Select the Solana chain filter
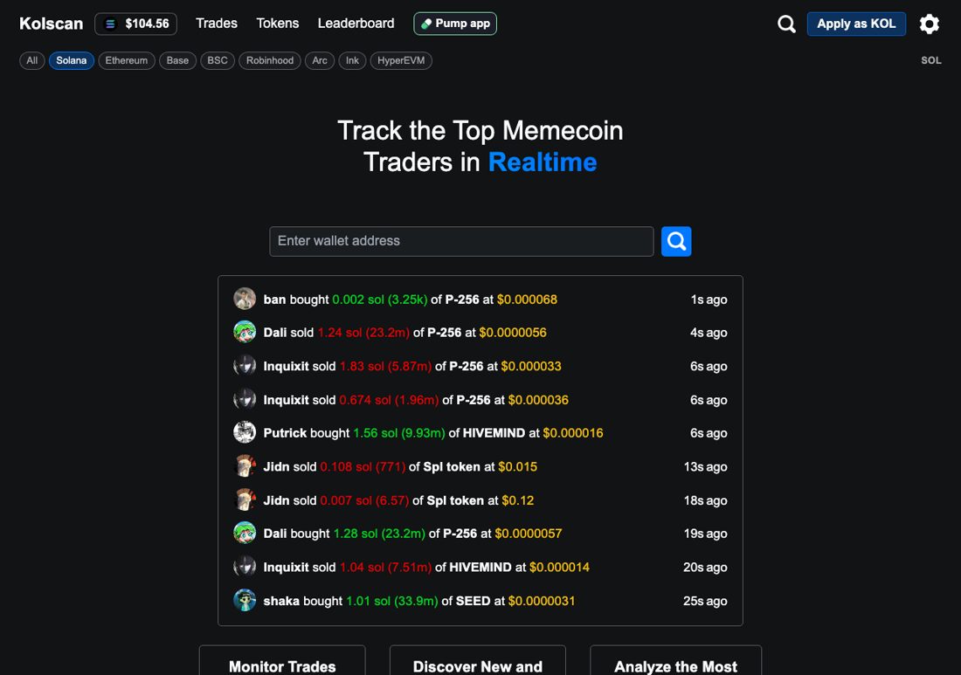 71,60
